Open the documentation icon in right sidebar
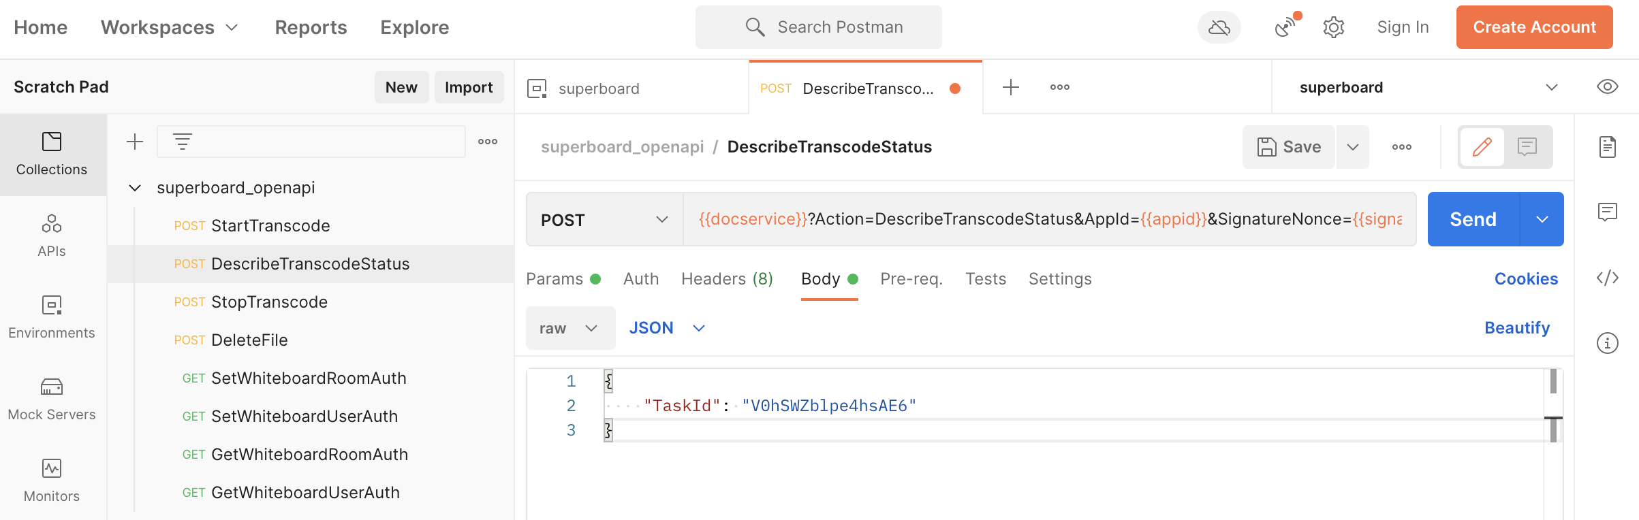The width and height of the screenshot is (1639, 520). tap(1608, 147)
